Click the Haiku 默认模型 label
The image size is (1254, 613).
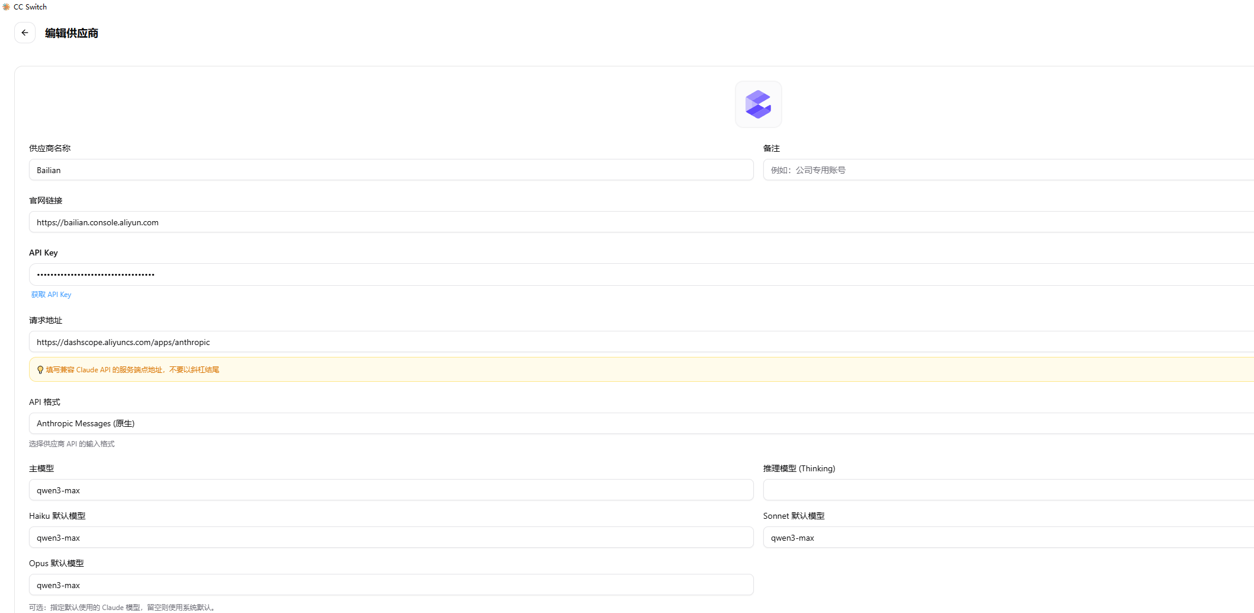[x=57, y=516]
